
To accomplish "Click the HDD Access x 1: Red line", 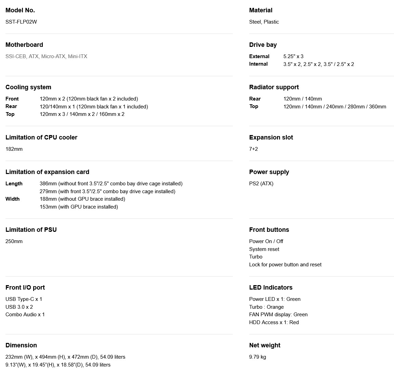I will [274, 322].
